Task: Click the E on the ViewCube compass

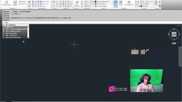Action: point(179,34)
